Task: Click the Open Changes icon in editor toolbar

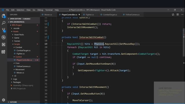Action: 173,15
